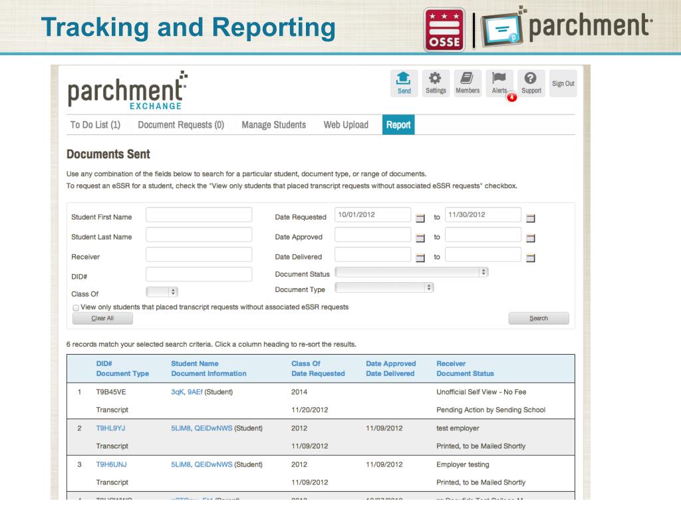Image resolution: width=681 pixels, height=511 pixels.
Task: Click the Date Approved end field
Action: tap(483, 235)
